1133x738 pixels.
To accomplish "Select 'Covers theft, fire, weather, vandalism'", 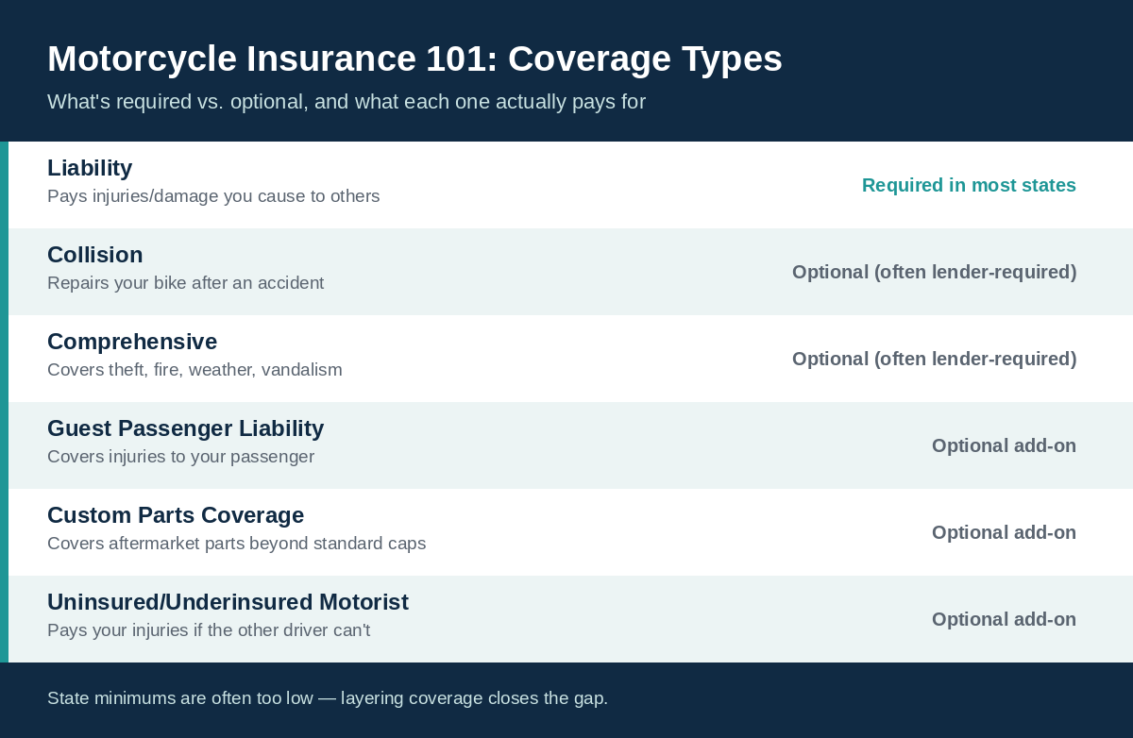I will (194, 370).
